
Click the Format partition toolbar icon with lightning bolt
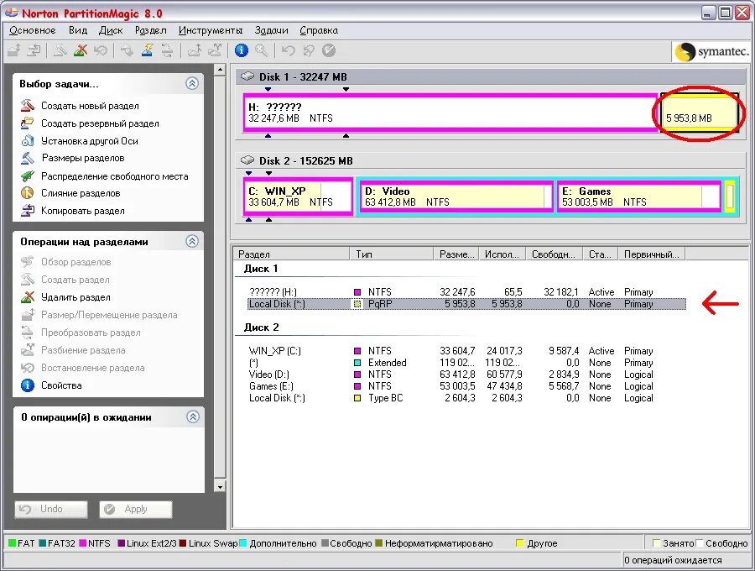(x=147, y=50)
